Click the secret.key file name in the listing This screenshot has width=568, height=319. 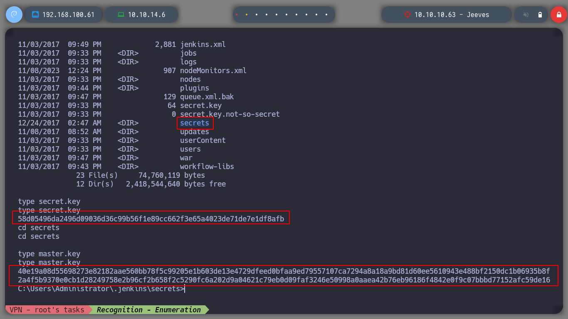pos(201,106)
